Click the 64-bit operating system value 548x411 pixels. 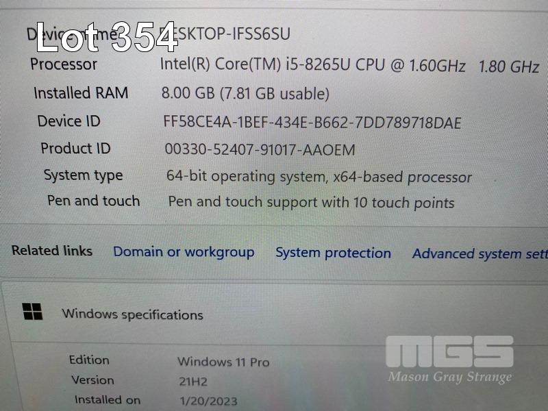[x=319, y=177]
